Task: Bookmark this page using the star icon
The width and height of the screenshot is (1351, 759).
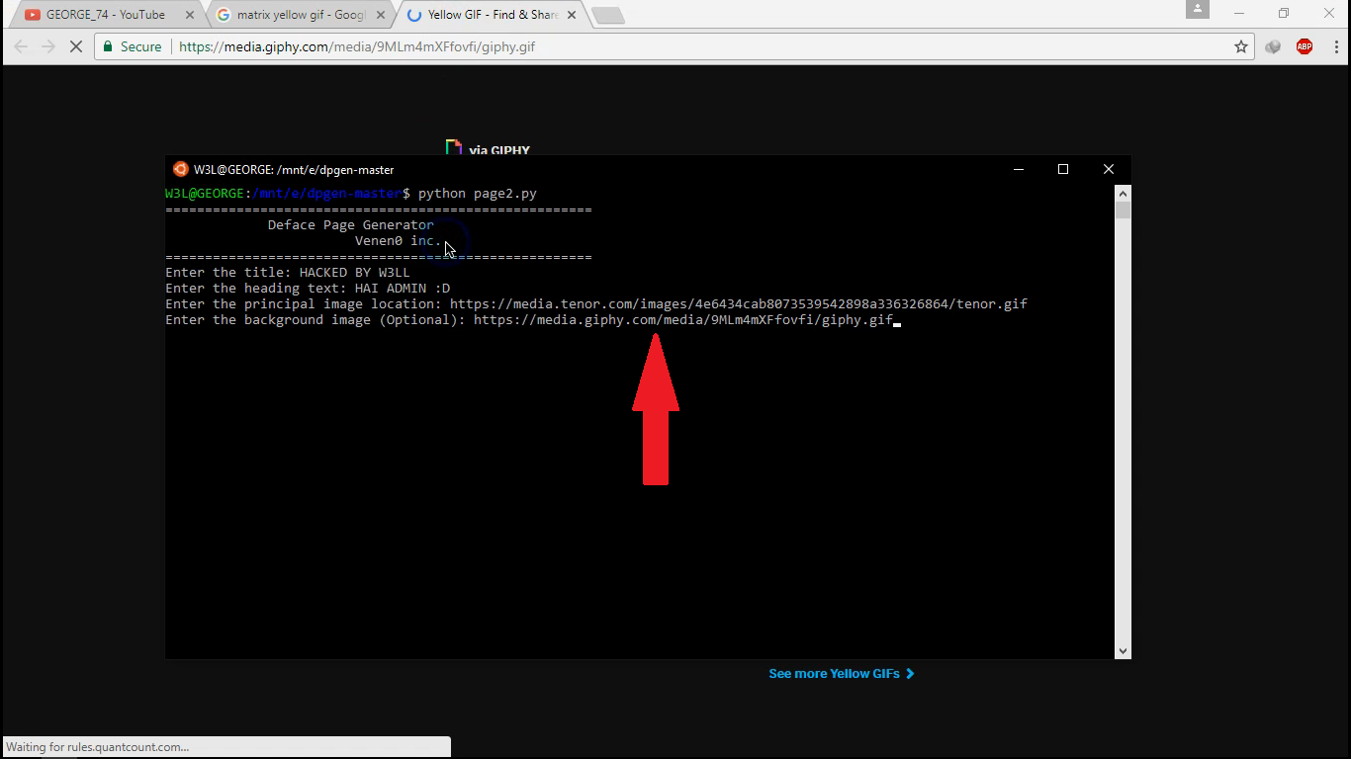Action: click(1240, 46)
